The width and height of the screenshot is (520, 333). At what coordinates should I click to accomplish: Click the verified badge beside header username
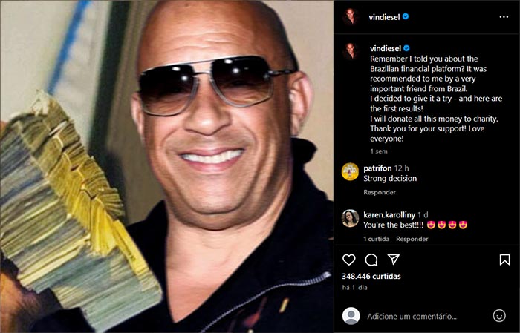point(406,16)
